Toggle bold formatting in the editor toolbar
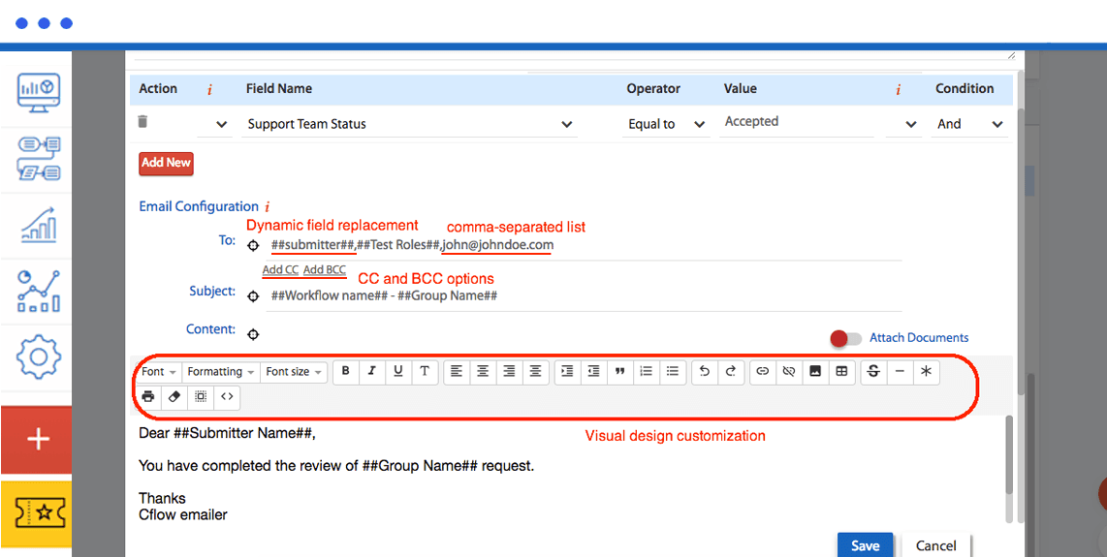This screenshot has width=1107, height=557. 346,371
